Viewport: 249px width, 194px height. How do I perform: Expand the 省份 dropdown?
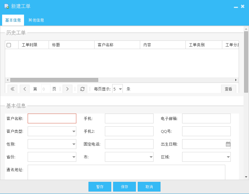point(74,157)
